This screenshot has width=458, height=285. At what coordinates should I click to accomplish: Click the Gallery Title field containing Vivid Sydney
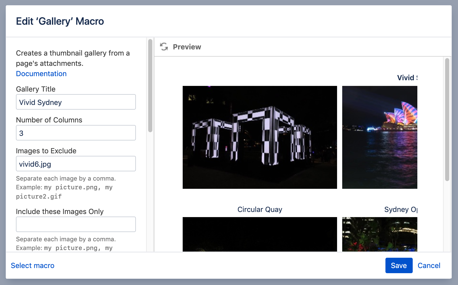tap(76, 102)
